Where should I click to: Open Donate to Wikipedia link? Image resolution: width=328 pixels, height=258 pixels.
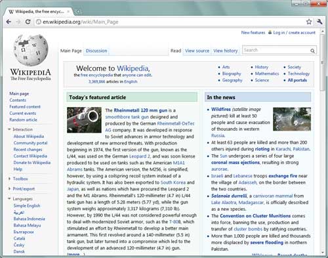pos(32,163)
